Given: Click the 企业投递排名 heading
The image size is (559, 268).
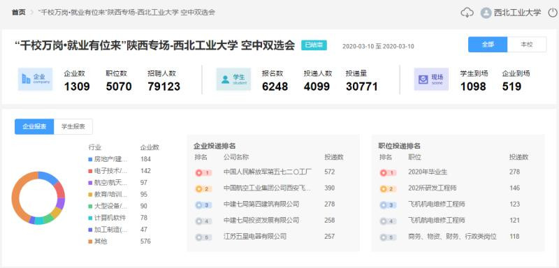Looking at the screenshot, I should click(x=215, y=146).
